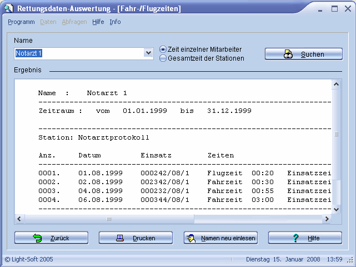Click the person icon on Namen neu einlesen

(x=191, y=238)
